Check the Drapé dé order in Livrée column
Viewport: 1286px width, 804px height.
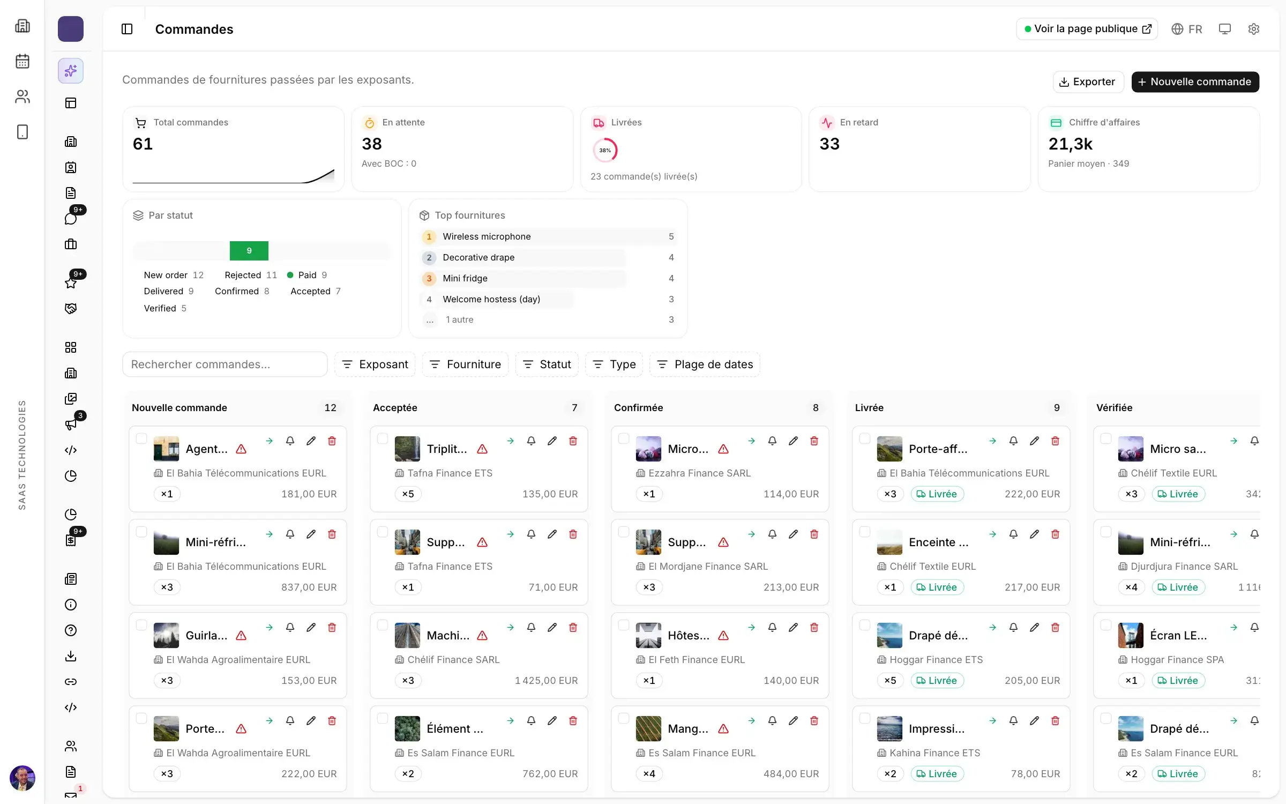(x=865, y=625)
